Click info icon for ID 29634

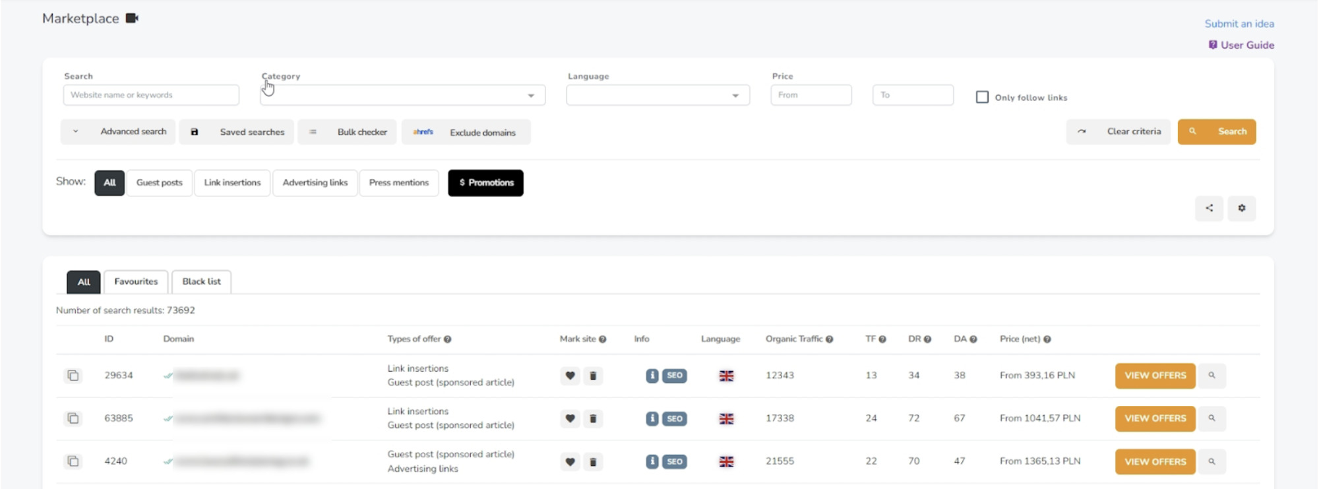(652, 376)
